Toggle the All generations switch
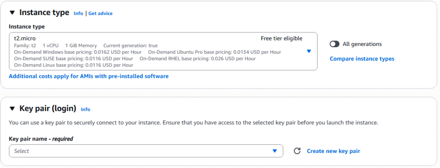 coord(334,44)
